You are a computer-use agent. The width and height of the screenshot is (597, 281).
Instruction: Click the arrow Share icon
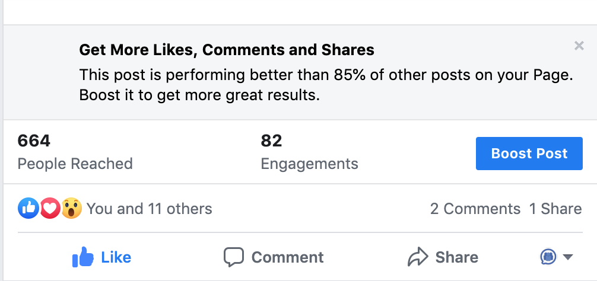(x=418, y=257)
